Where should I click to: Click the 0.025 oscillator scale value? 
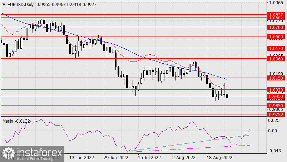[274, 121]
